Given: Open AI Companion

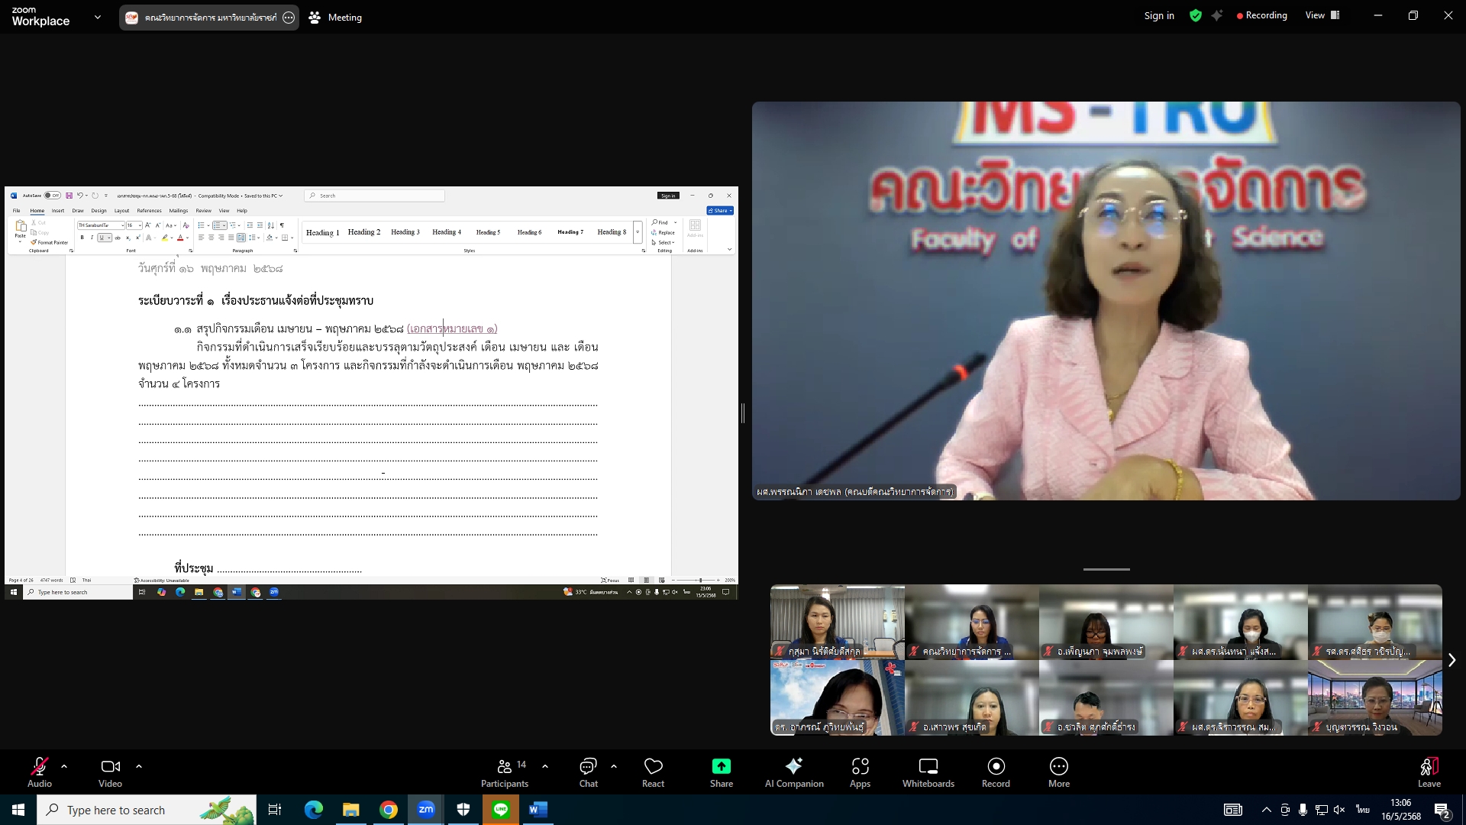Looking at the screenshot, I should coord(794,767).
